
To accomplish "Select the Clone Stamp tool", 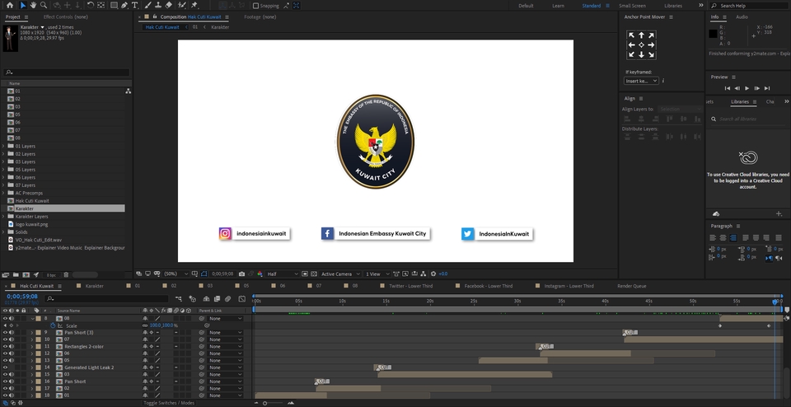I will click(x=158, y=6).
